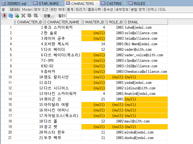Select row number 16 header
This screenshot has height=144, width=193.
(x=7, y=110)
